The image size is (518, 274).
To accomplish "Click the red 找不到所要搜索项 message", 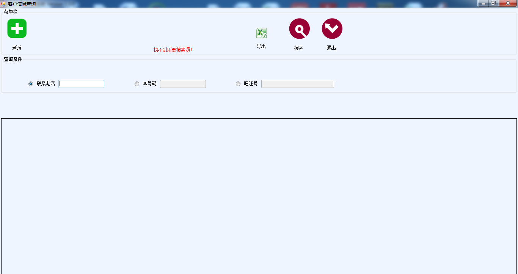I will [x=173, y=50].
